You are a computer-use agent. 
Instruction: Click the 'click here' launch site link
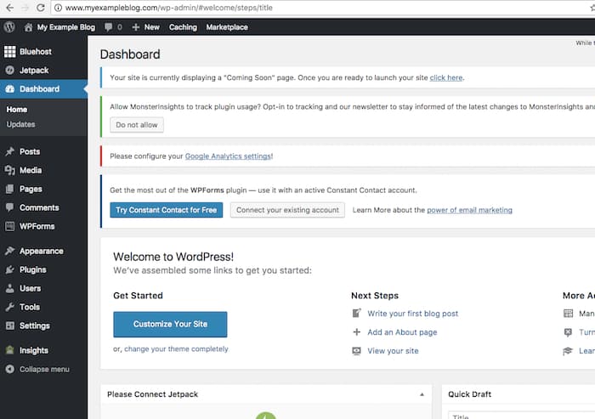(x=446, y=77)
